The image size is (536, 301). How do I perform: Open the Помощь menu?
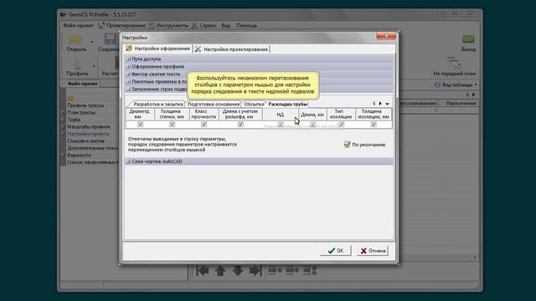[246, 25]
